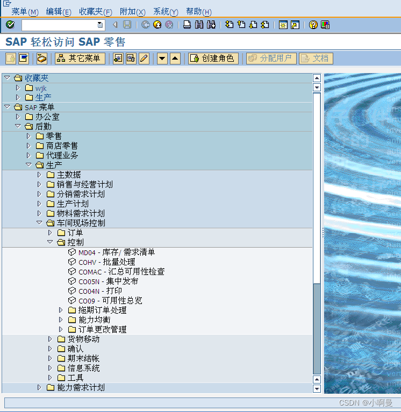Viewport: 401px width, 412px height.
Task: Collapse the SAP 菜单 tree node
Action: coord(7,107)
